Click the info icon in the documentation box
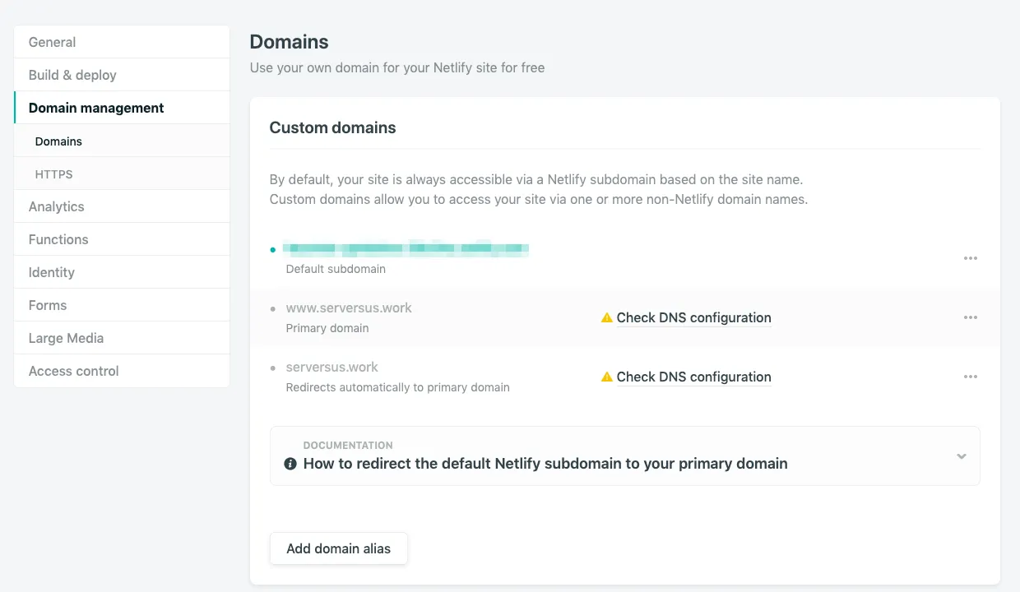 pos(290,463)
